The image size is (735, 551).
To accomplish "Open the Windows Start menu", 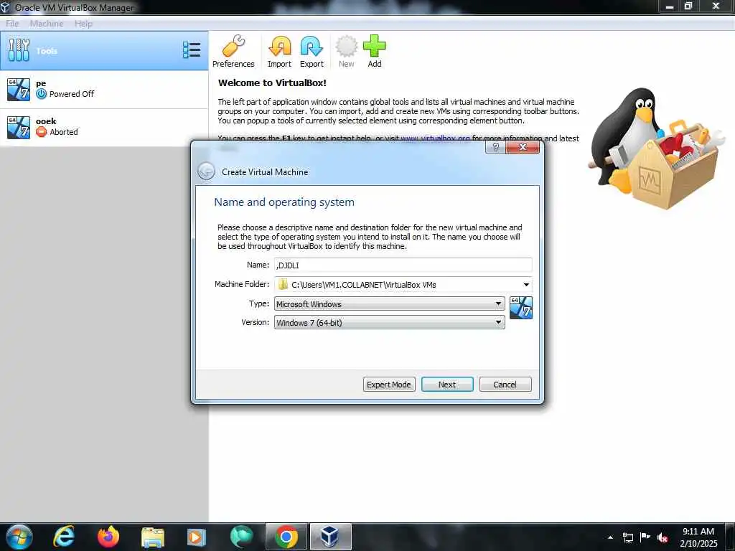I will coord(19,537).
